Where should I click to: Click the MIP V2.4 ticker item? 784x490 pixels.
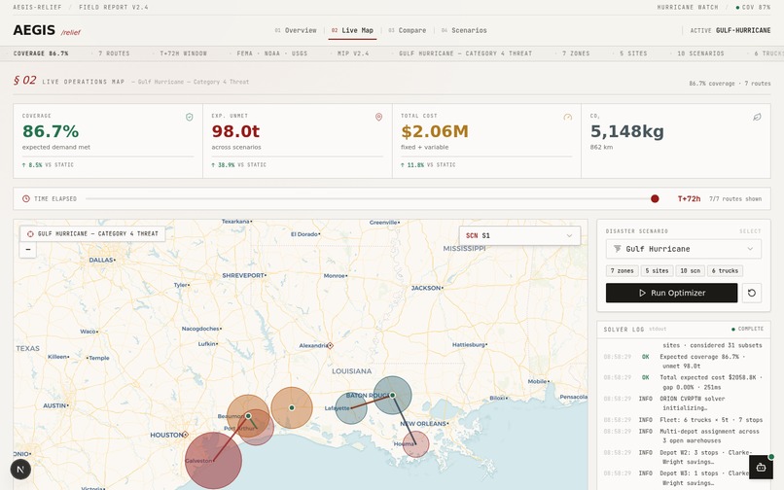point(353,53)
